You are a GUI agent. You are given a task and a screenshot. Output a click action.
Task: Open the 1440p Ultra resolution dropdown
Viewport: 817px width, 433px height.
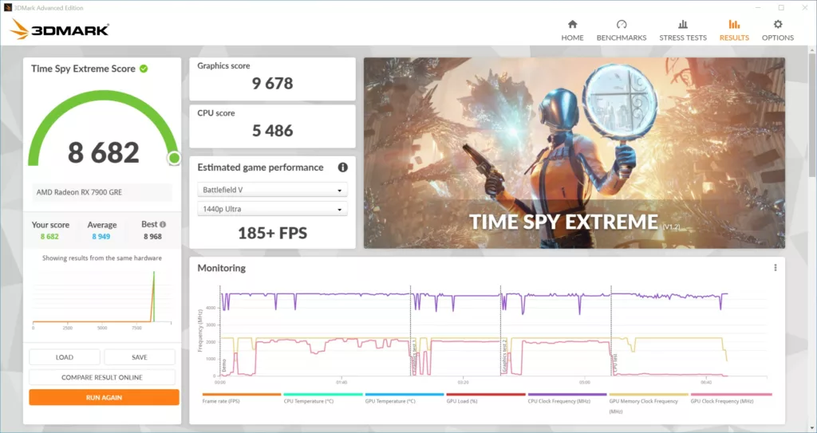[x=272, y=209]
